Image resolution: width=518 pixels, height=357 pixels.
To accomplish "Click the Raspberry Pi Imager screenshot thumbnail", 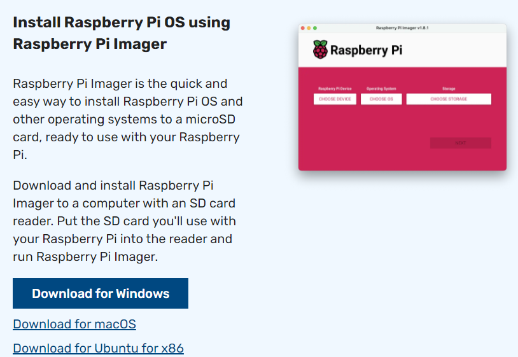I will point(402,97).
